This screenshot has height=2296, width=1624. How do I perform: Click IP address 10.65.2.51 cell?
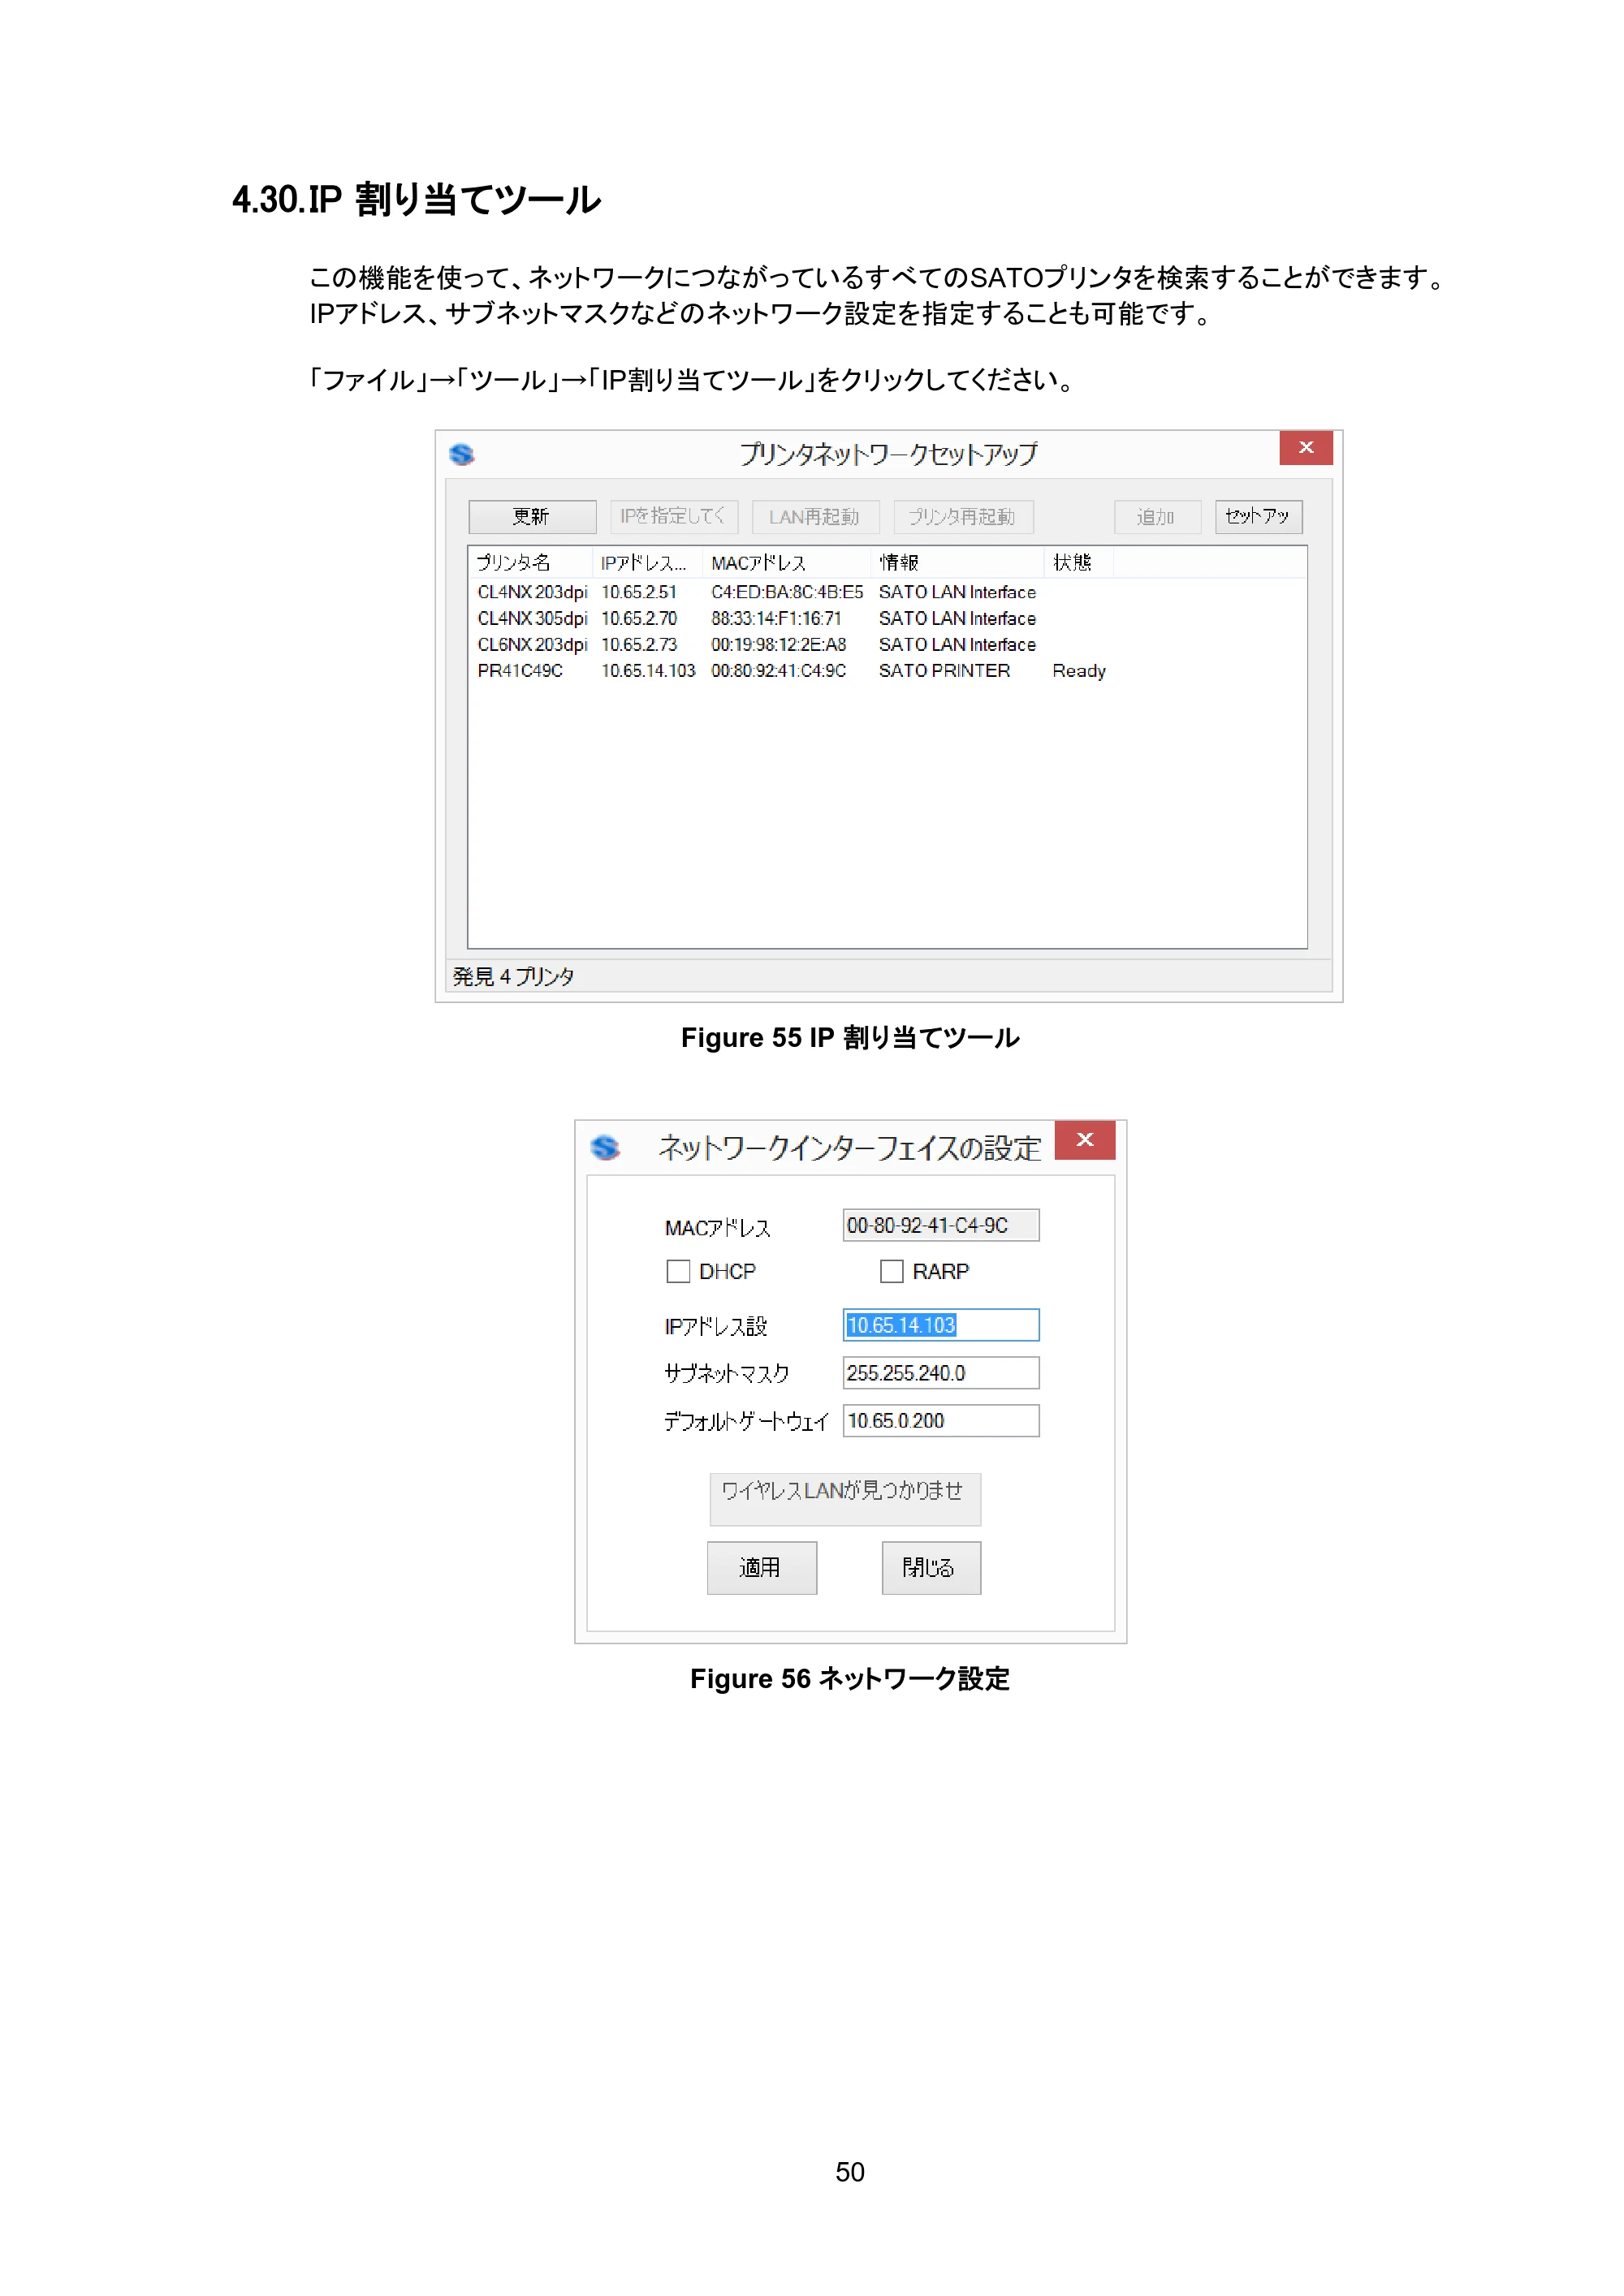tap(638, 593)
